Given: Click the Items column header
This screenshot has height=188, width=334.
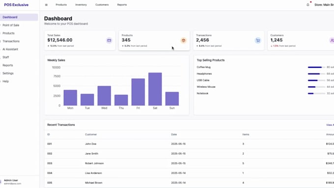Looking at the screenshot, I should click(246, 134).
